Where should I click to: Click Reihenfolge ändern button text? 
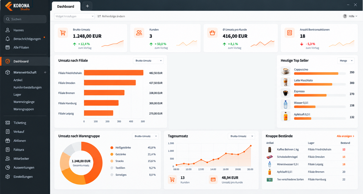pyautogui.click(x=113, y=16)
